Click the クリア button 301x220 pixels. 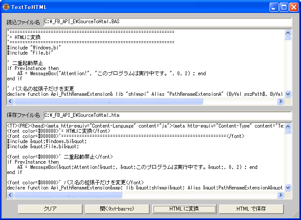(x=50, y=209)
